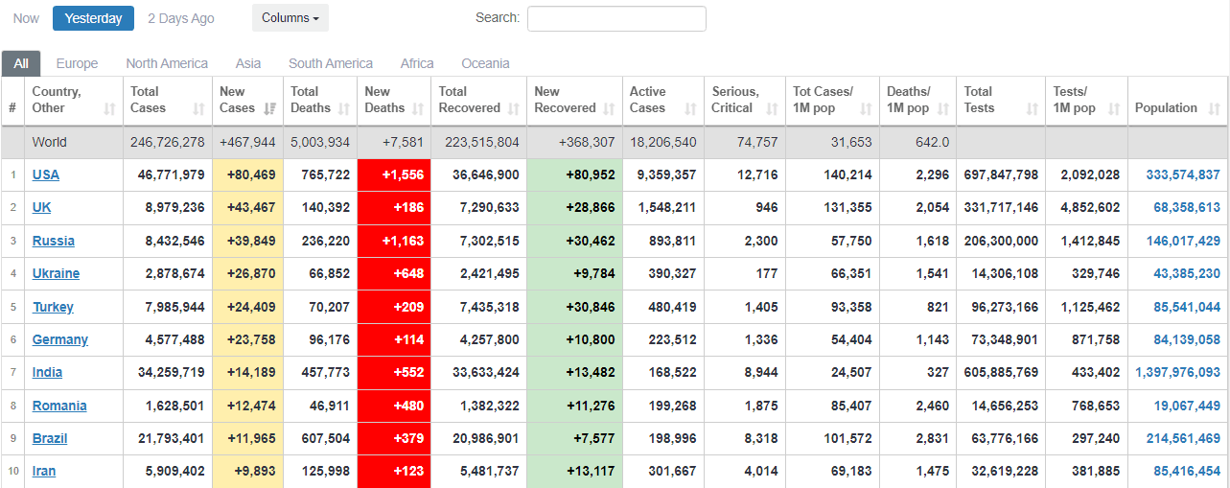Show data from 2 Days Ago
Image resolution: width=1230 pixels, height=488 pixels.
tap(181, 18)
